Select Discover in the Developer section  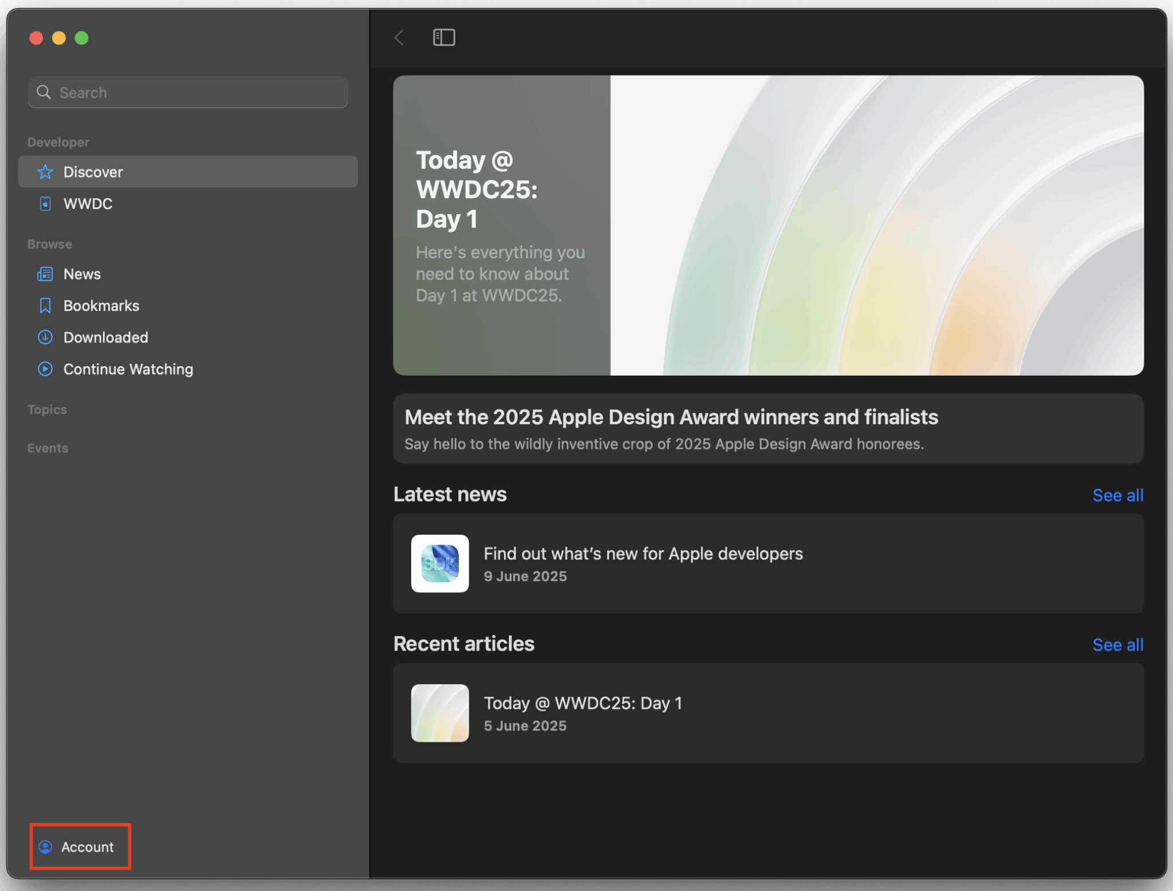93,171
